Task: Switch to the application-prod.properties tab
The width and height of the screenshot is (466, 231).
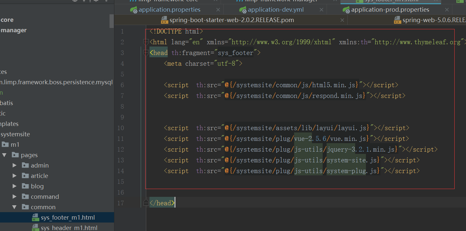Action: (390, 10)
